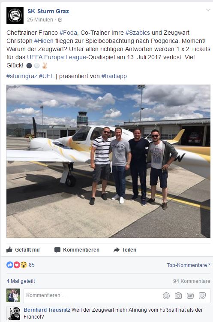Open the Top-Kommentare sorting dropdown

coord(189,265)
